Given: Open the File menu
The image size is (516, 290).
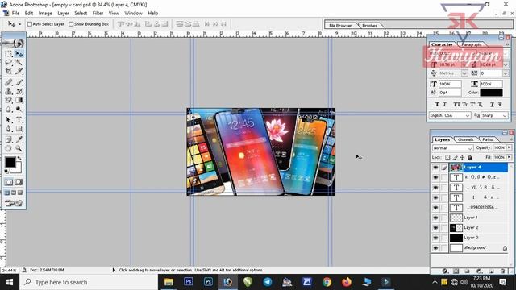Looking at the screenshot, I should (x=15, y=14).
